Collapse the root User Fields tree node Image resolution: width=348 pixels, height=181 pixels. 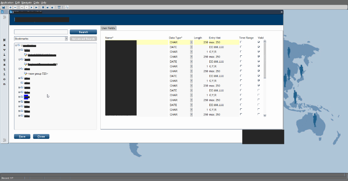coord(16,45)
